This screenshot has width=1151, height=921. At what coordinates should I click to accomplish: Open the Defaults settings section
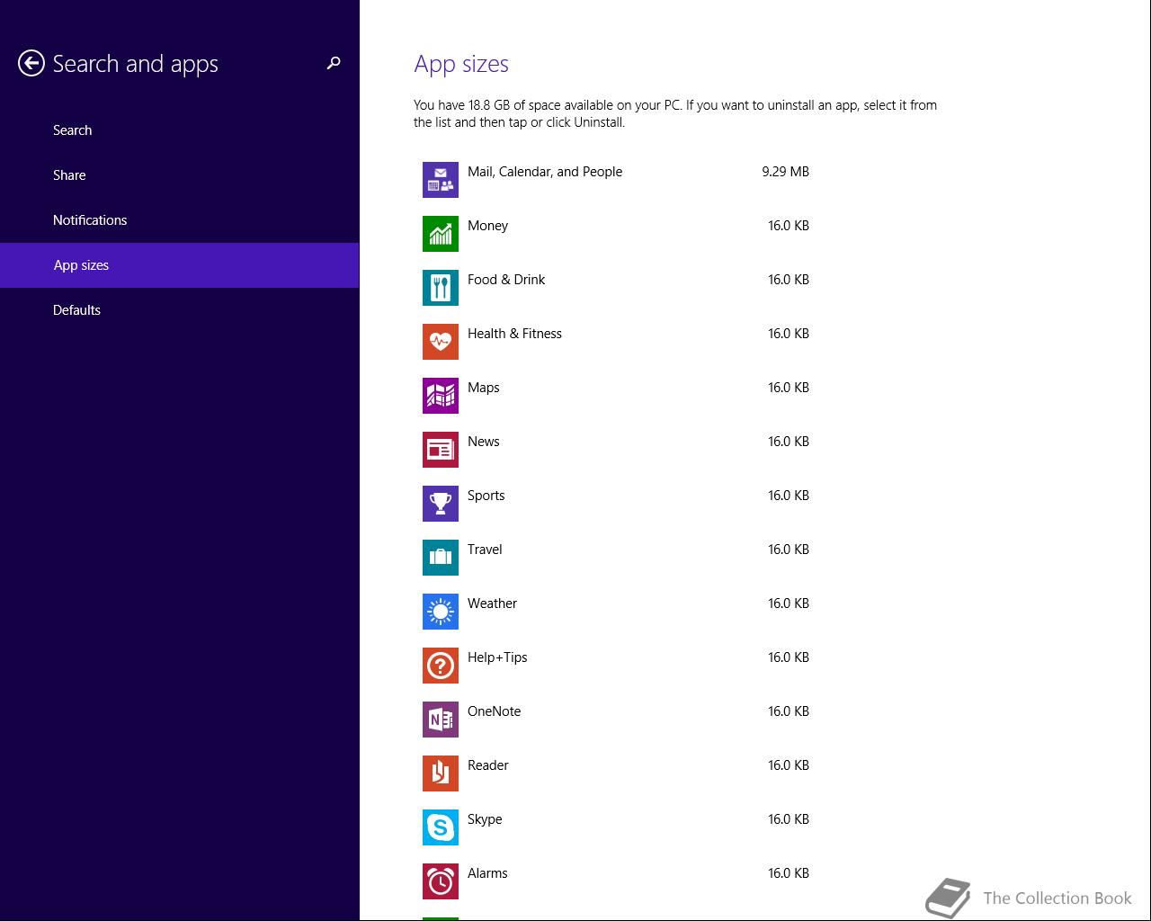(x=180, y=310)
